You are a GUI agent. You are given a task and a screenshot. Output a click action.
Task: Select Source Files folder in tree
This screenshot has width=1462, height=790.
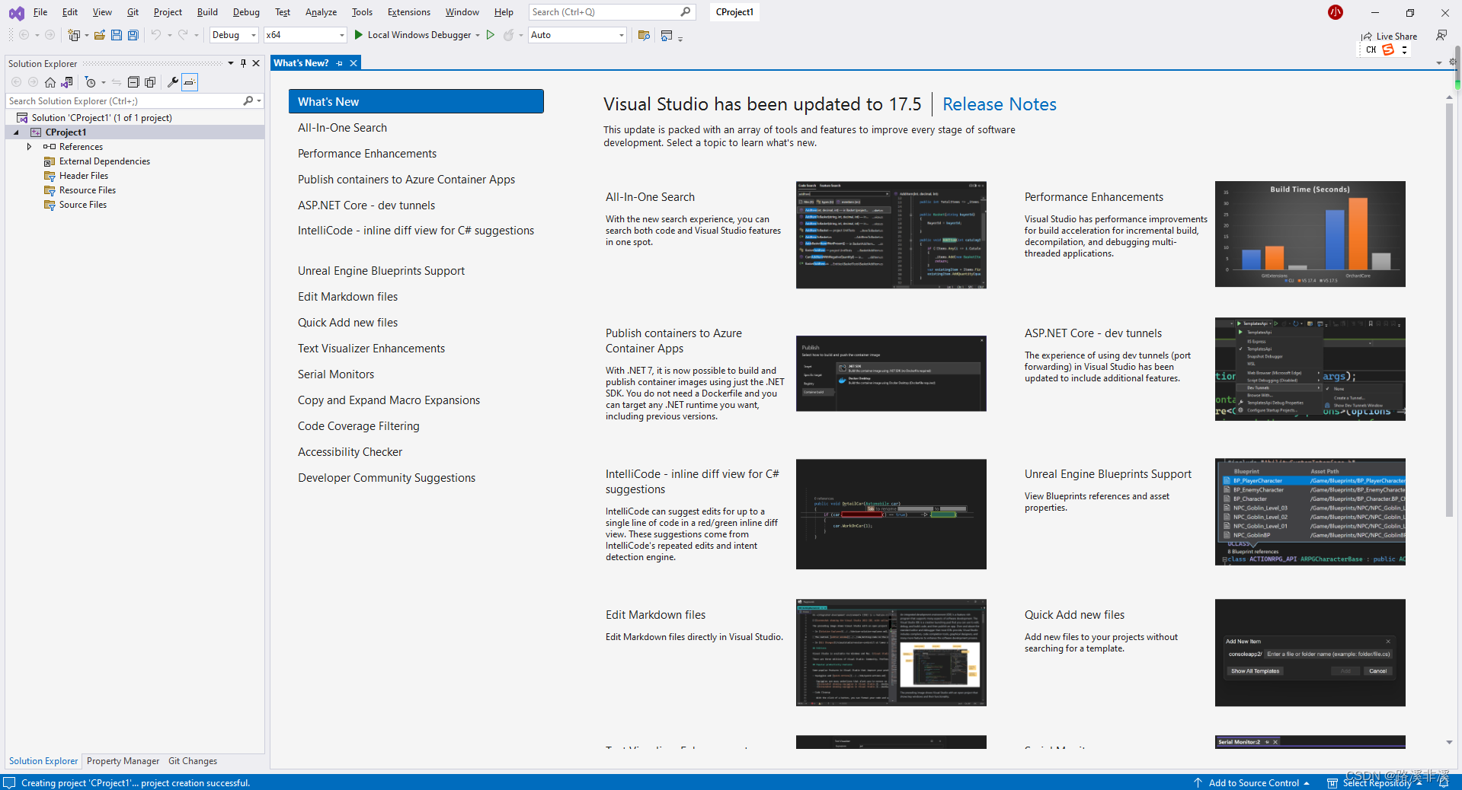(83, 205)
